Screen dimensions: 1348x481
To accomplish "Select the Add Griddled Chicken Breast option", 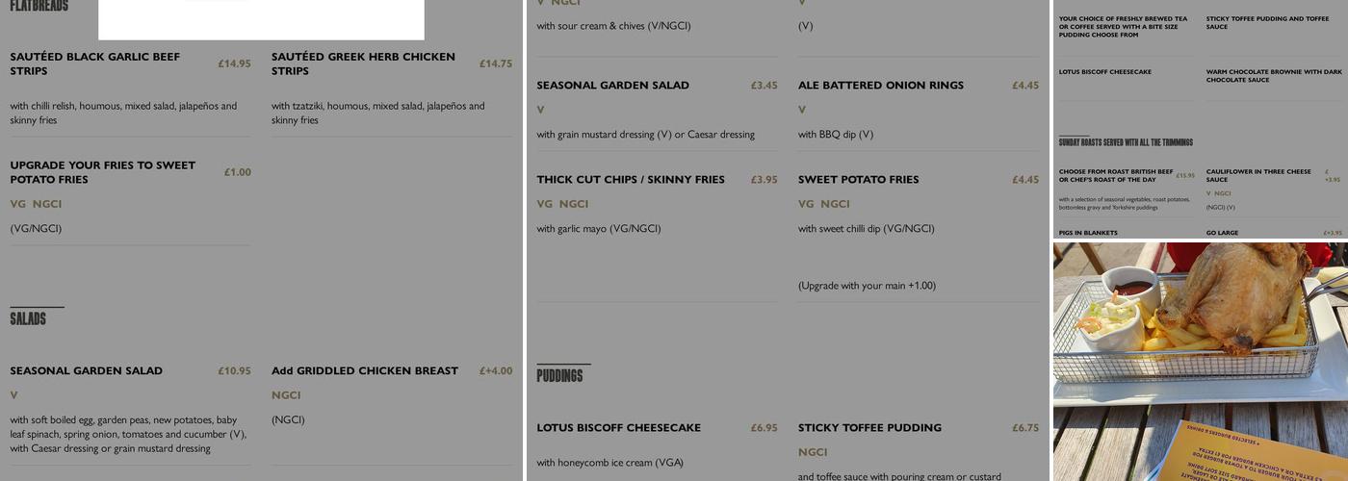I will click(x=365, y=371).
